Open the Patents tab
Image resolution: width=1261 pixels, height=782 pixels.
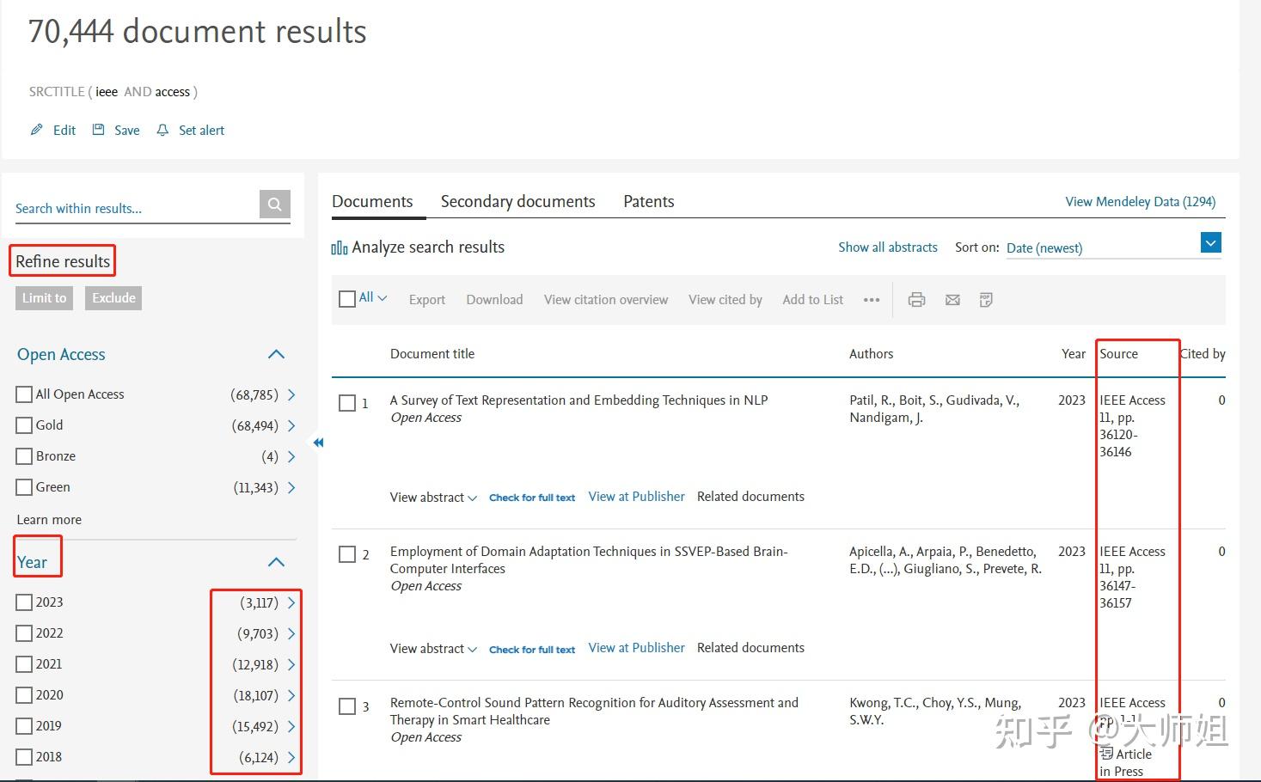point(648,202)
